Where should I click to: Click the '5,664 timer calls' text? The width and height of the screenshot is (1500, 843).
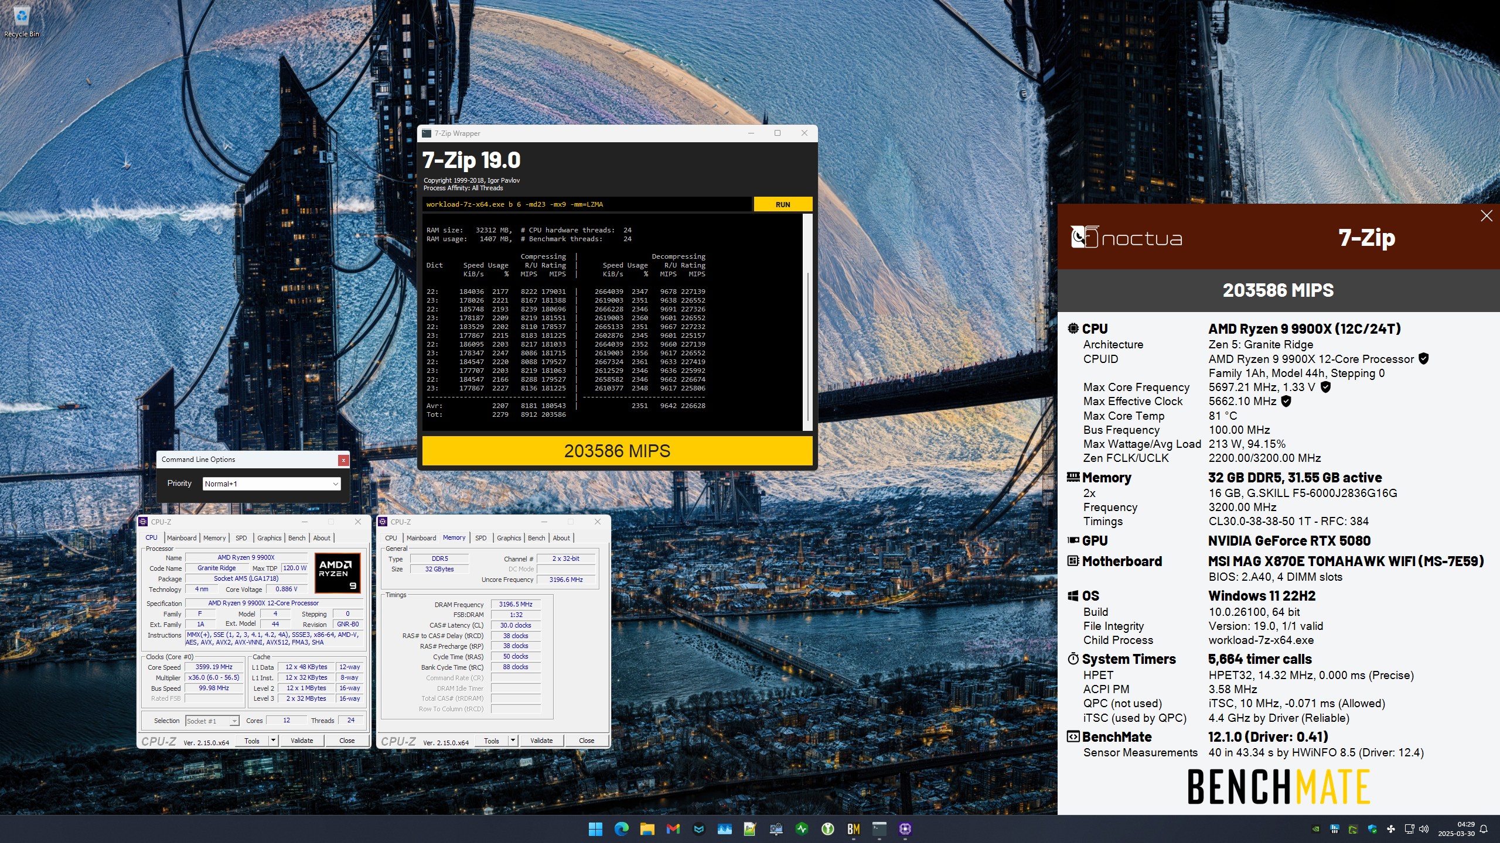click(x=1260, y=659)
